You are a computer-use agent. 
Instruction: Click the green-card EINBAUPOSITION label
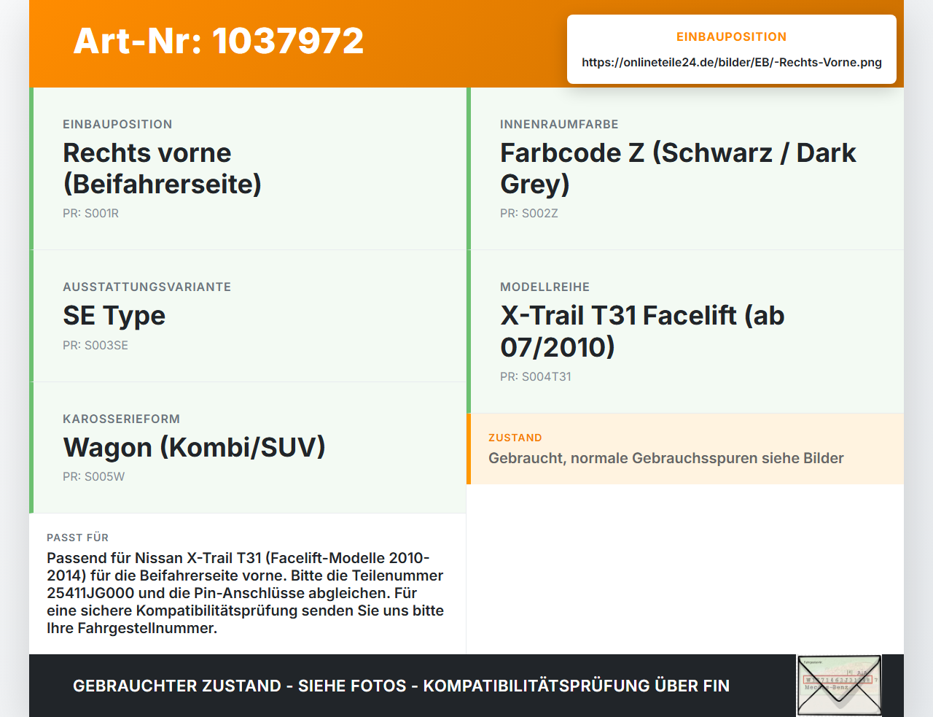(117, 124)
